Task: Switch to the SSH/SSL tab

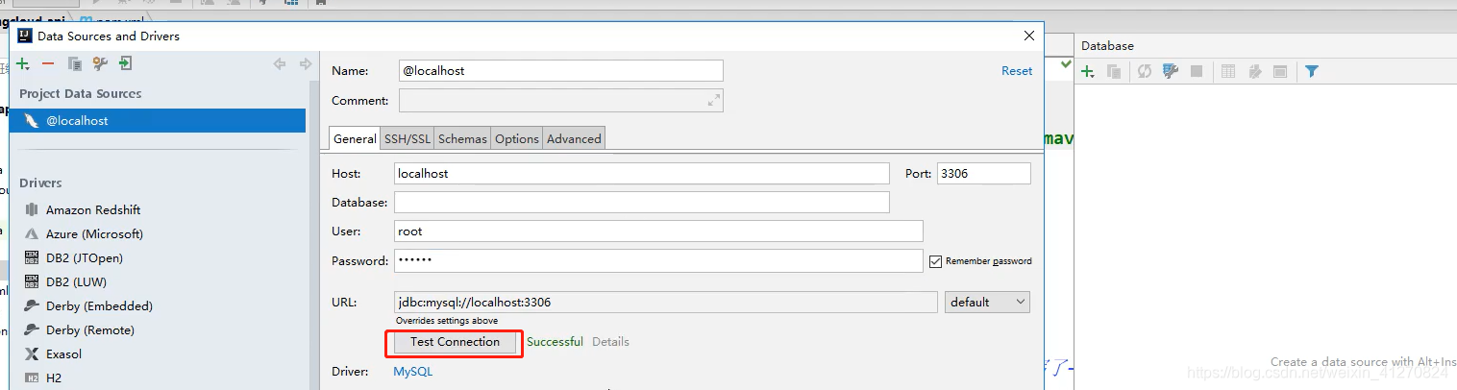Action: click(407, 138)
